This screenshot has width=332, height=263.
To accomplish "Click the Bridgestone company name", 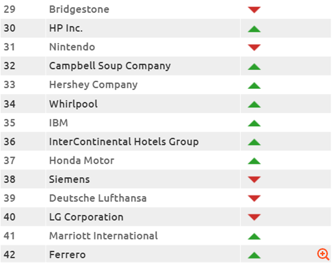I will pyautogui.click(x=79, y=9).
